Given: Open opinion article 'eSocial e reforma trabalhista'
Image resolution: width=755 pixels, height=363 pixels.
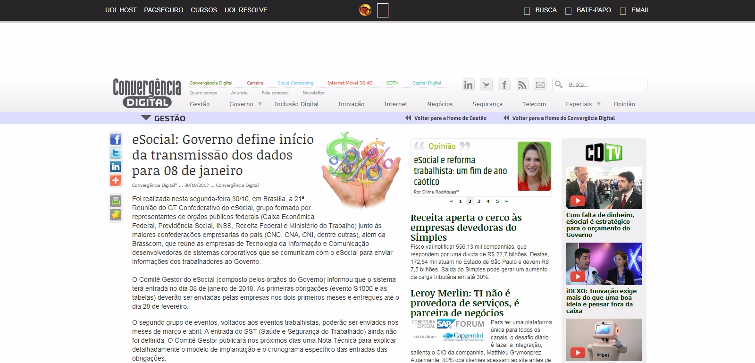Looking at the screenshot, I should (x=461, y=171).
